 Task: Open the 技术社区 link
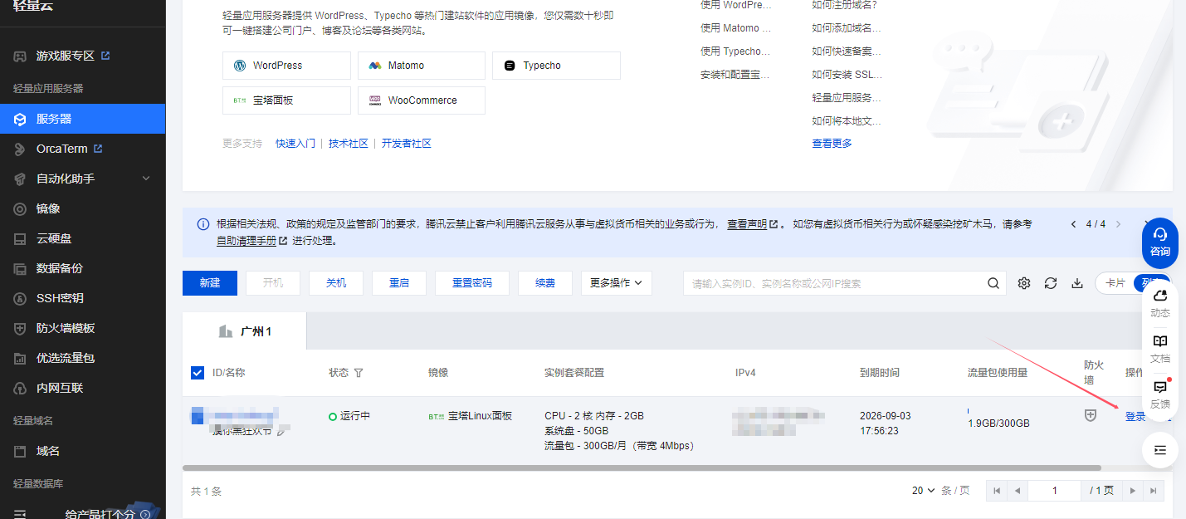pos(349,144)
